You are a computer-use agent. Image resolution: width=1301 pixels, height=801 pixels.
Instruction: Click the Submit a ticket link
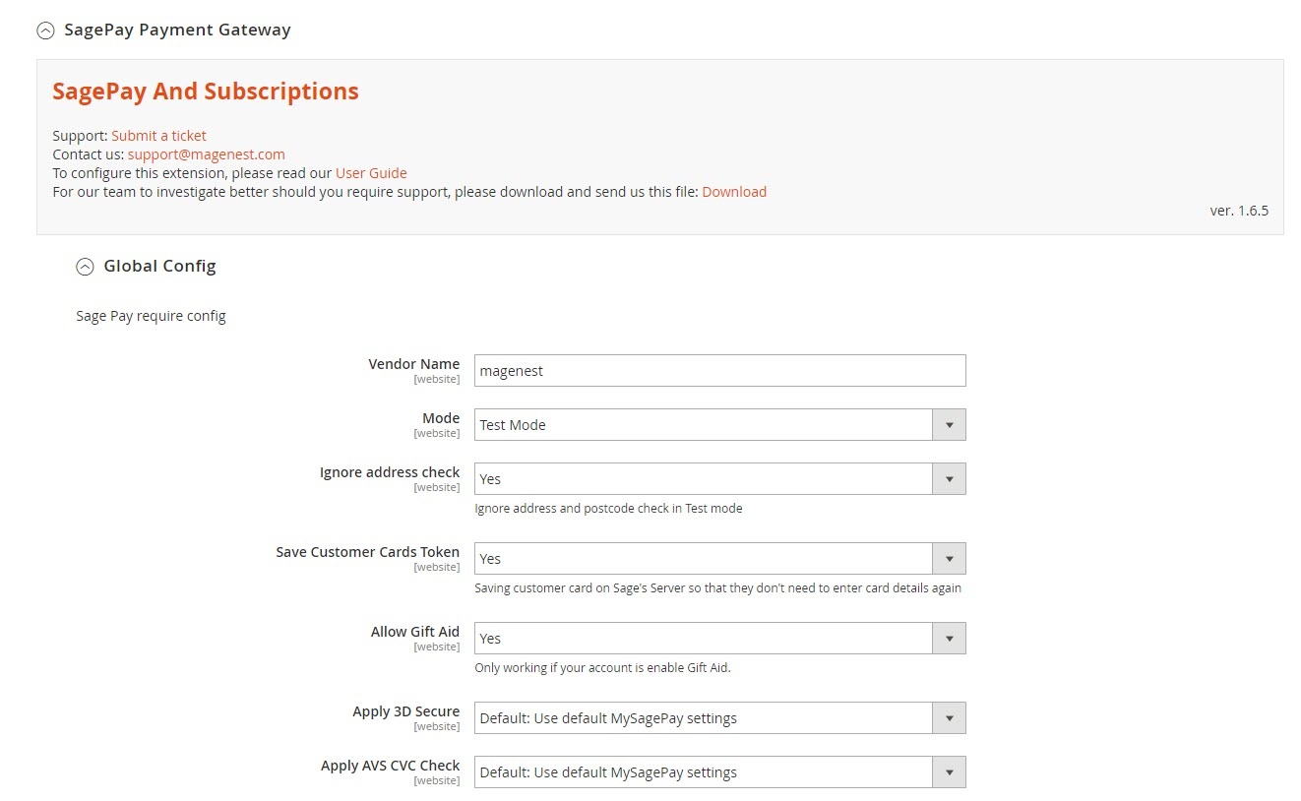(x=158, y=136)
